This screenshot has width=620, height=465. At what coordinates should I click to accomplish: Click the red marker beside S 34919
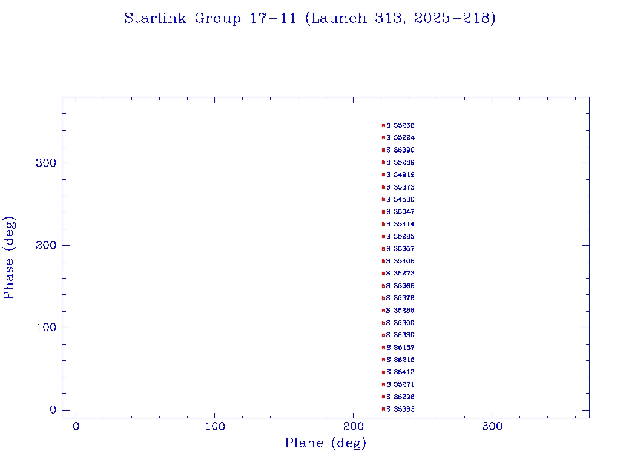tap(383, 175)
